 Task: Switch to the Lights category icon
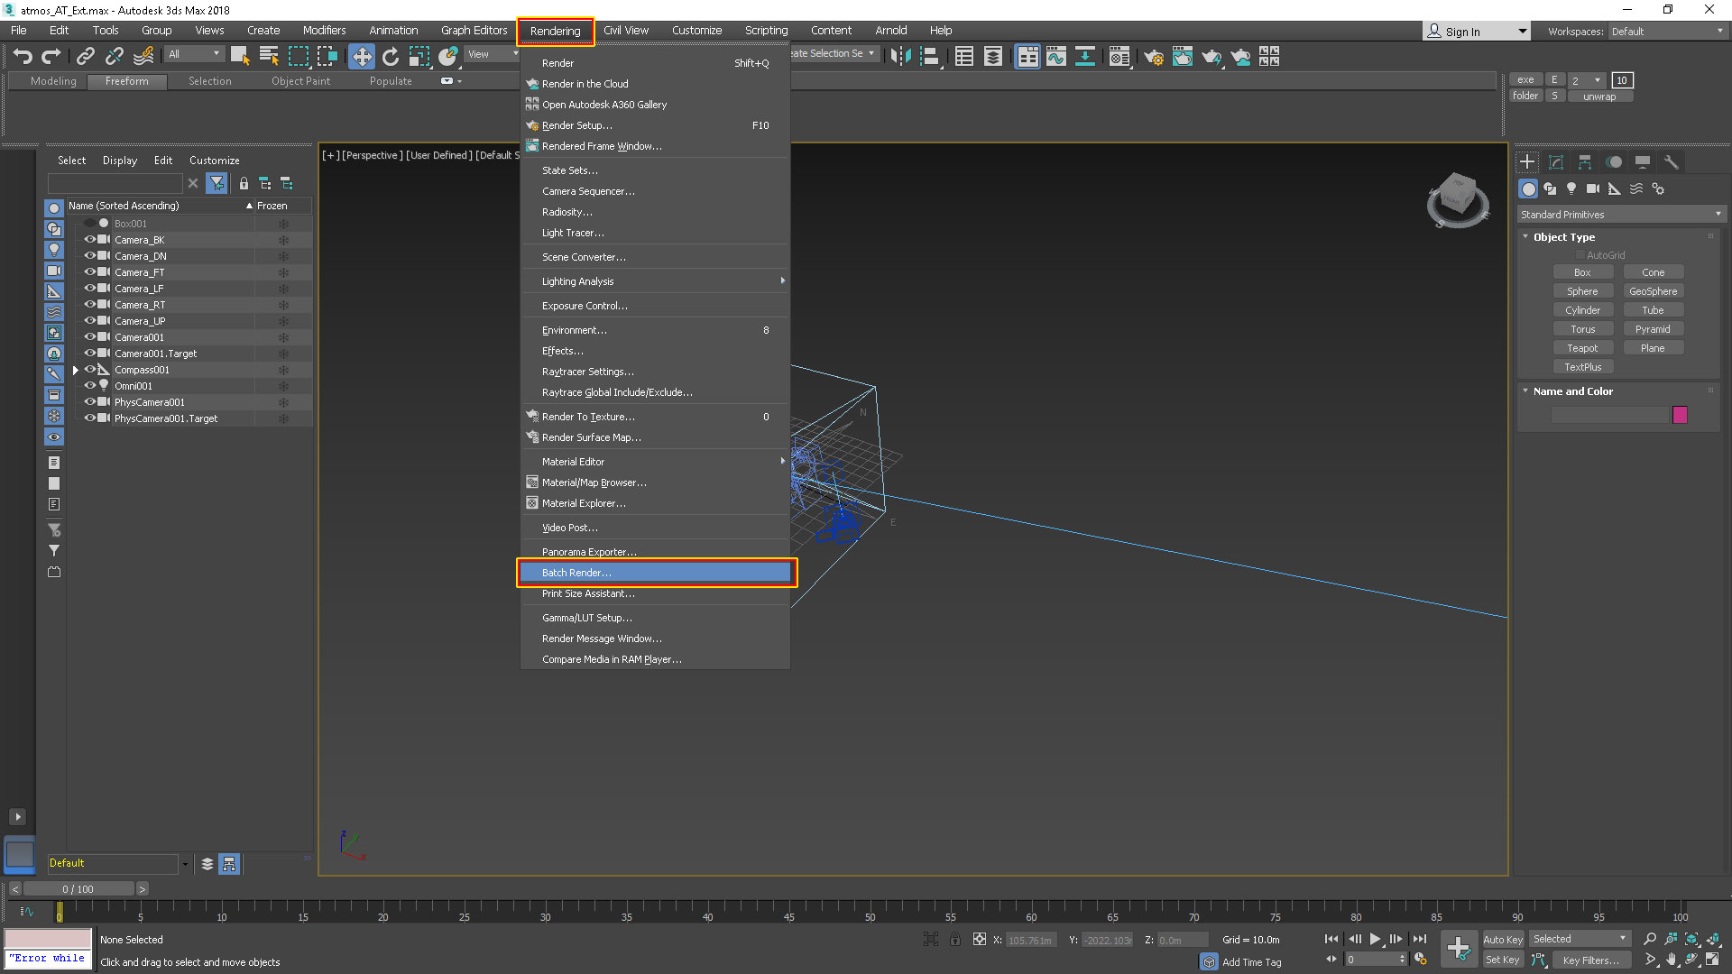click(1571, 188)
